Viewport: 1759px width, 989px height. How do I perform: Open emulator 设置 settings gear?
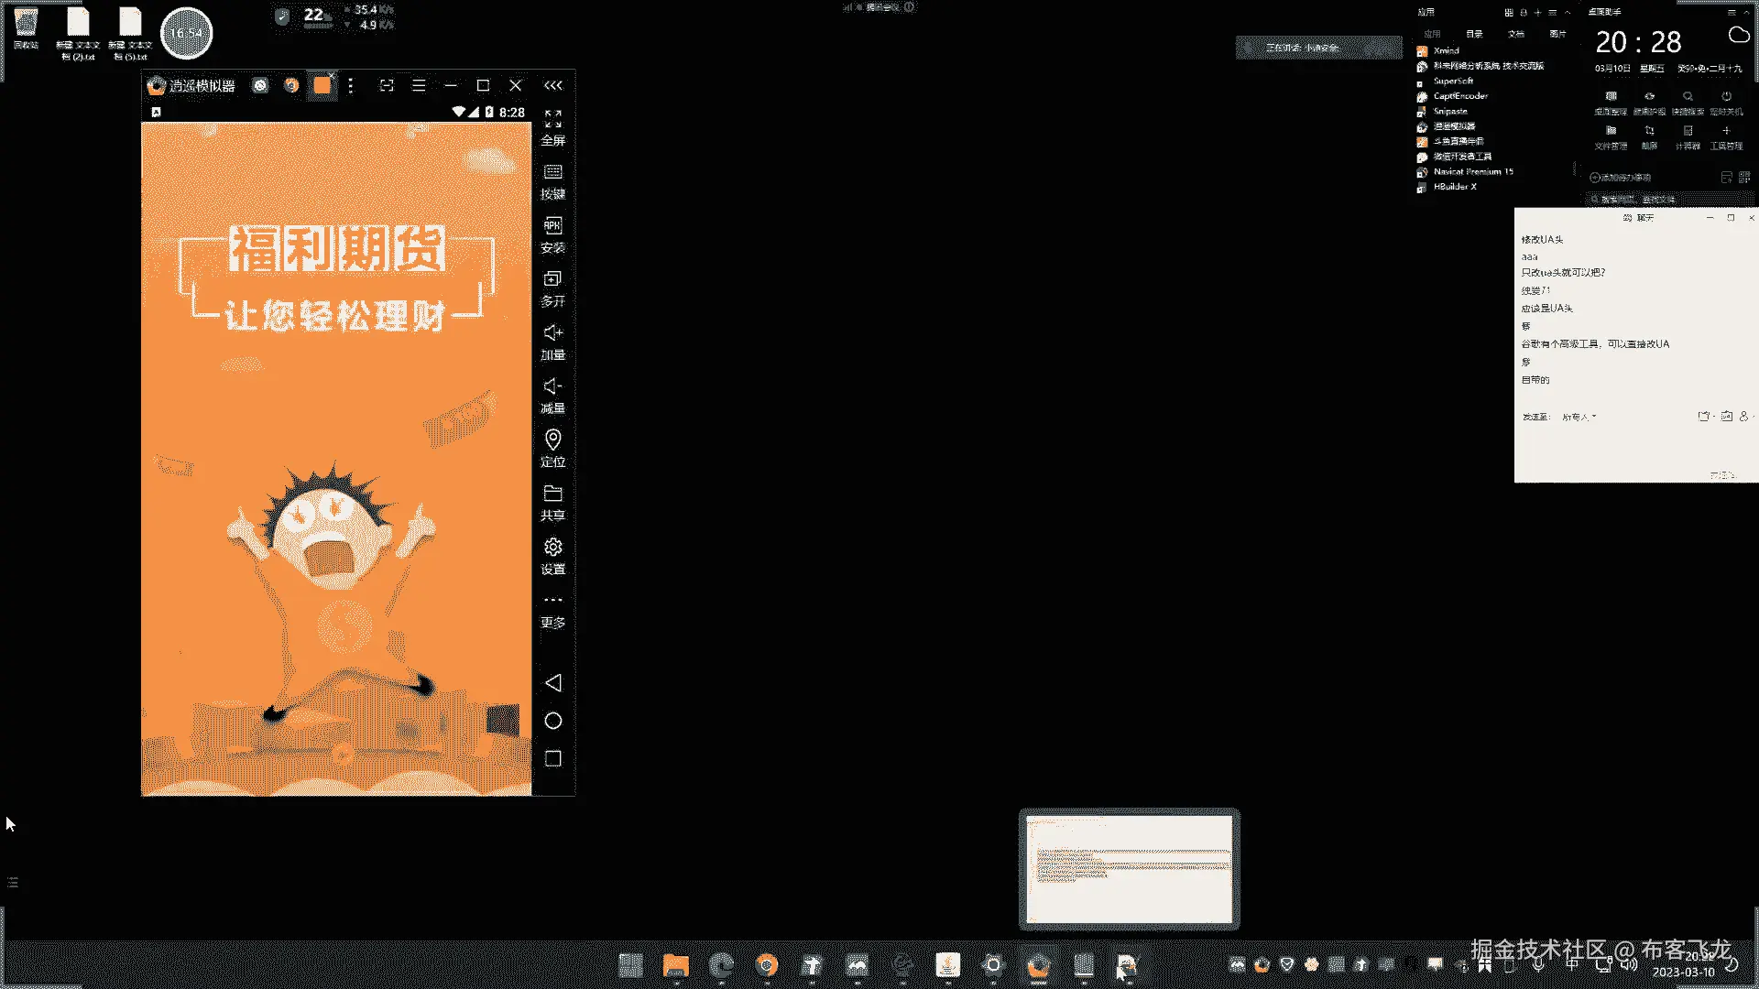[552, 555]
